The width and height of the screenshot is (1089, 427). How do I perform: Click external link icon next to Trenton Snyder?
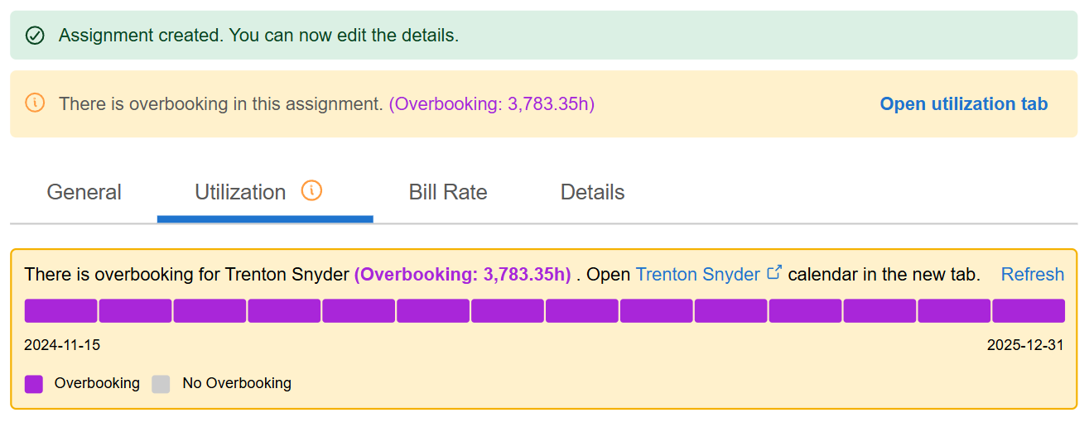point(774,272)
